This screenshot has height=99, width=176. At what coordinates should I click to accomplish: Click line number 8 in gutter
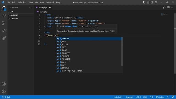(x=40, y=35)
